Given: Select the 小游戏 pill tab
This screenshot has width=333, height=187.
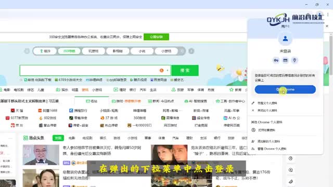Looking at the screenshot, I should (166, 51).
